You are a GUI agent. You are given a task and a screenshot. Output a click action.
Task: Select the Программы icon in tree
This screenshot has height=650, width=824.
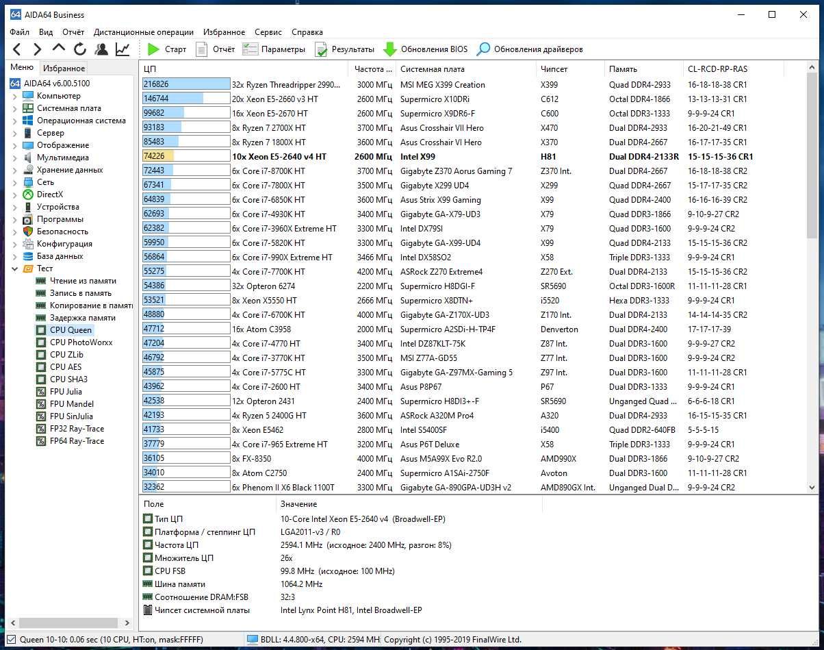(x=28, y=219)
